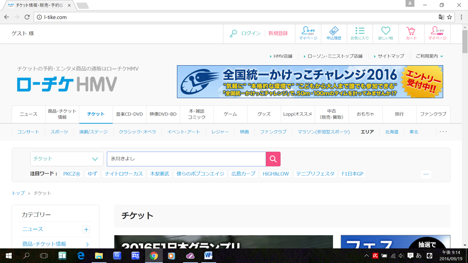
Task: Click the PKCZ® trending keyword
Action: [x=72, y=174]
